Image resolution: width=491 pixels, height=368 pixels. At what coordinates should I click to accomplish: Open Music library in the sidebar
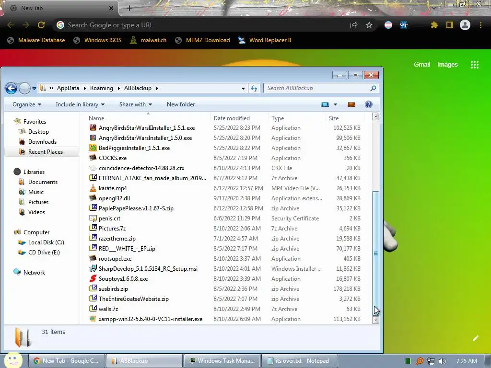point(35,192)
